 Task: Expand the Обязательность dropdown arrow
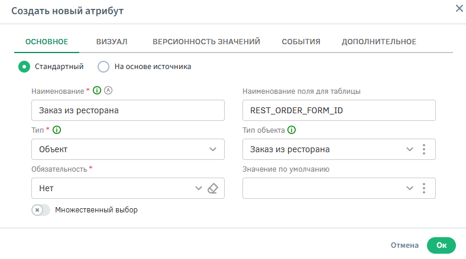198,188
